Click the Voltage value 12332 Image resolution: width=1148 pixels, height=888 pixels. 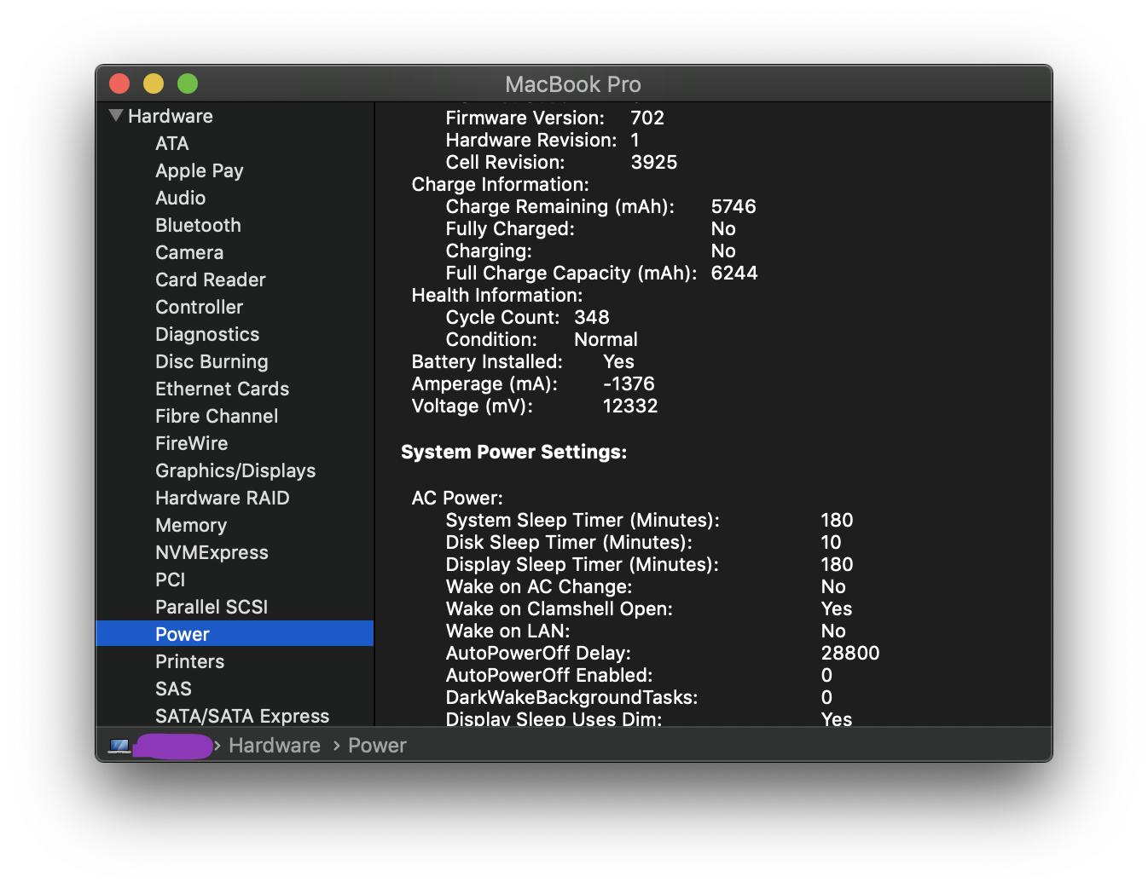click(x=630, y=406)
